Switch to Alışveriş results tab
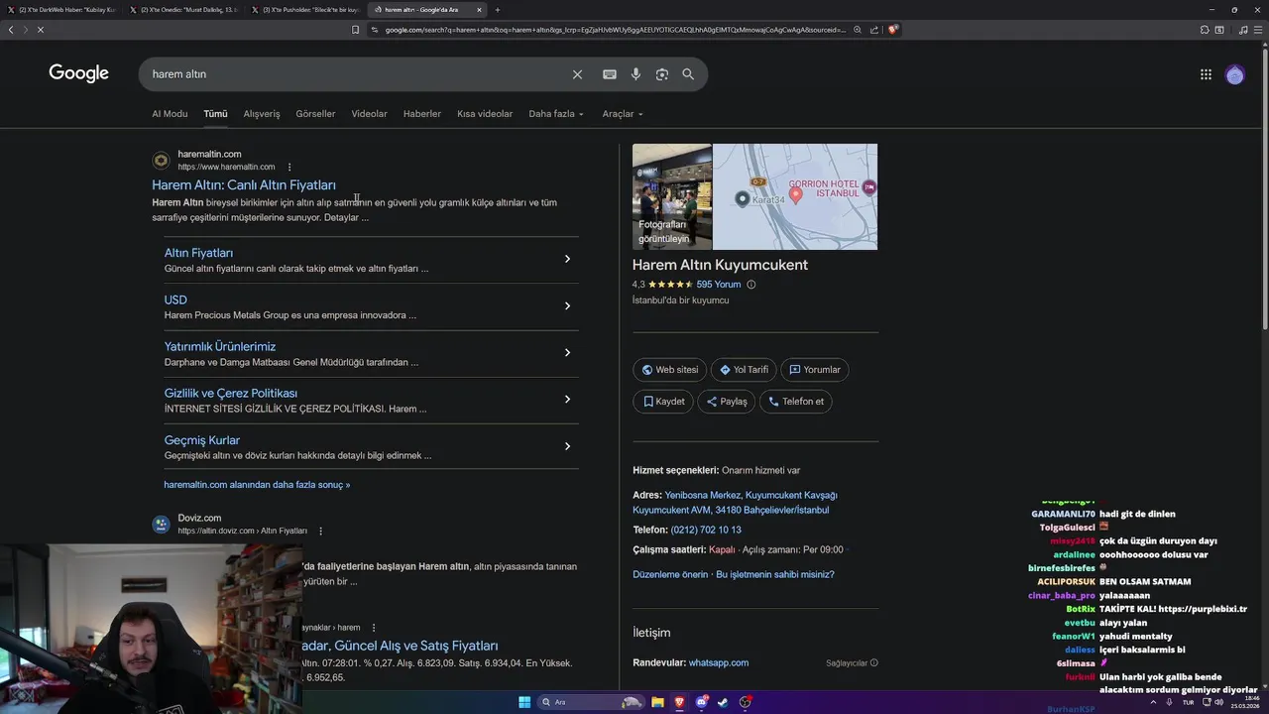The image size is (1269, 714). 262,114
